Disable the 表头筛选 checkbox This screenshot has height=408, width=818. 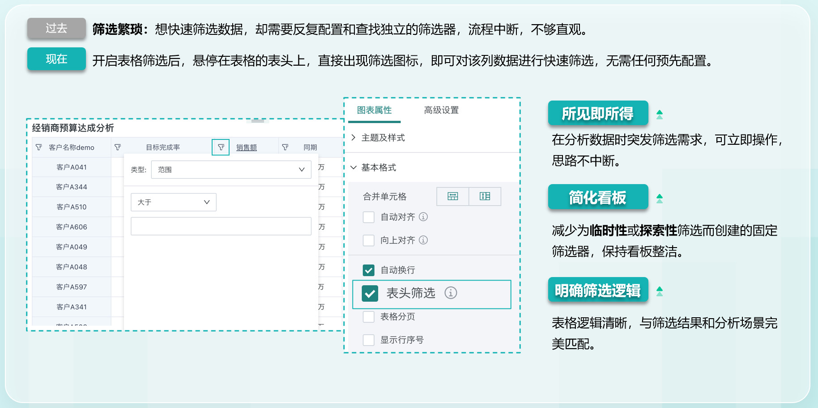[x=370, y=293]
